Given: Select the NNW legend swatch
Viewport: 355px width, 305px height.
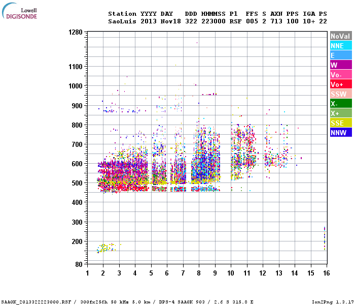Looking at the screenshot, I should click(x=341, y=132).
